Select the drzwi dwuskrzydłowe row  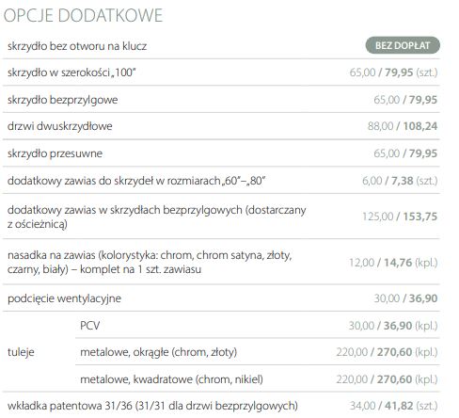221,126
